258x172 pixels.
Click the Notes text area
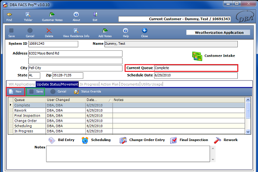(x=128, y=154)
